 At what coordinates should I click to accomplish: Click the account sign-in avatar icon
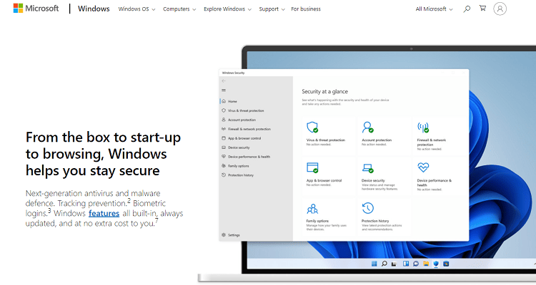500,9
